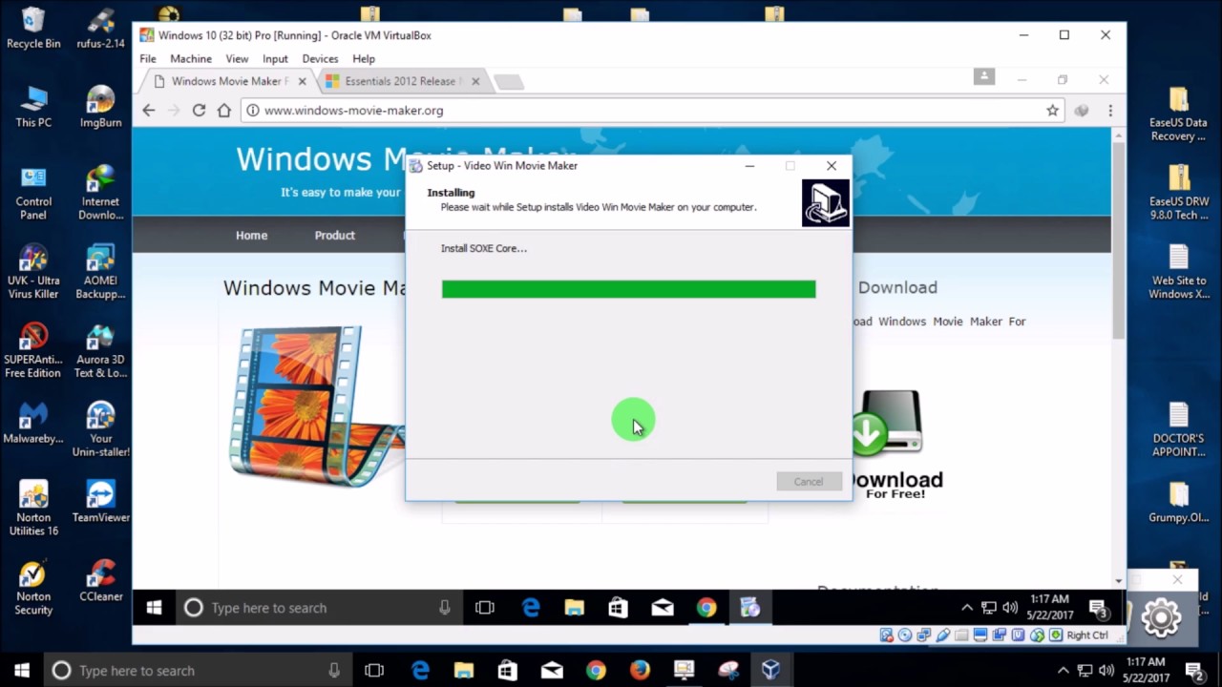
Task: Open VirtualBox Machine menu
Action: click(x=191, y=58)
